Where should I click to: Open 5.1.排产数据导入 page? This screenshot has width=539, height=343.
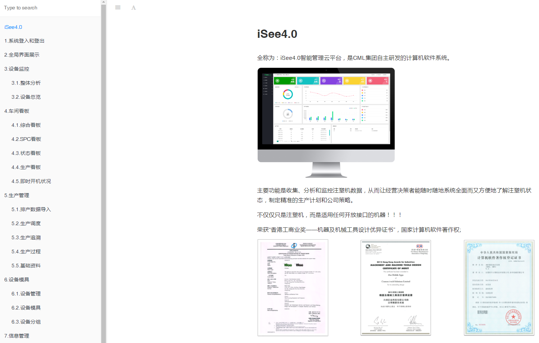pyautogui.click(x=31, y=209)
